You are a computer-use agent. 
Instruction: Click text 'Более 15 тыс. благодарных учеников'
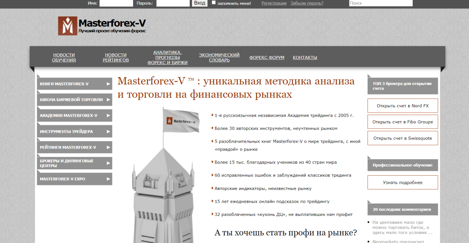pos(275,162)
